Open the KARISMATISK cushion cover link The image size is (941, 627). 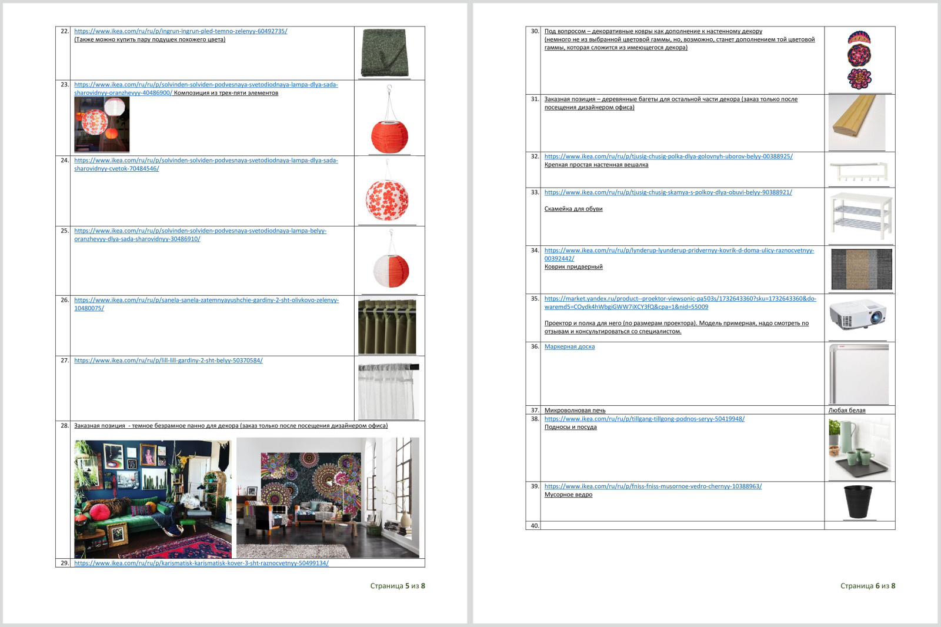coord(201,563)
